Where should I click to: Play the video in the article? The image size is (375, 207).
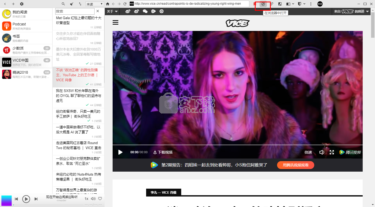tap(120, 152)
